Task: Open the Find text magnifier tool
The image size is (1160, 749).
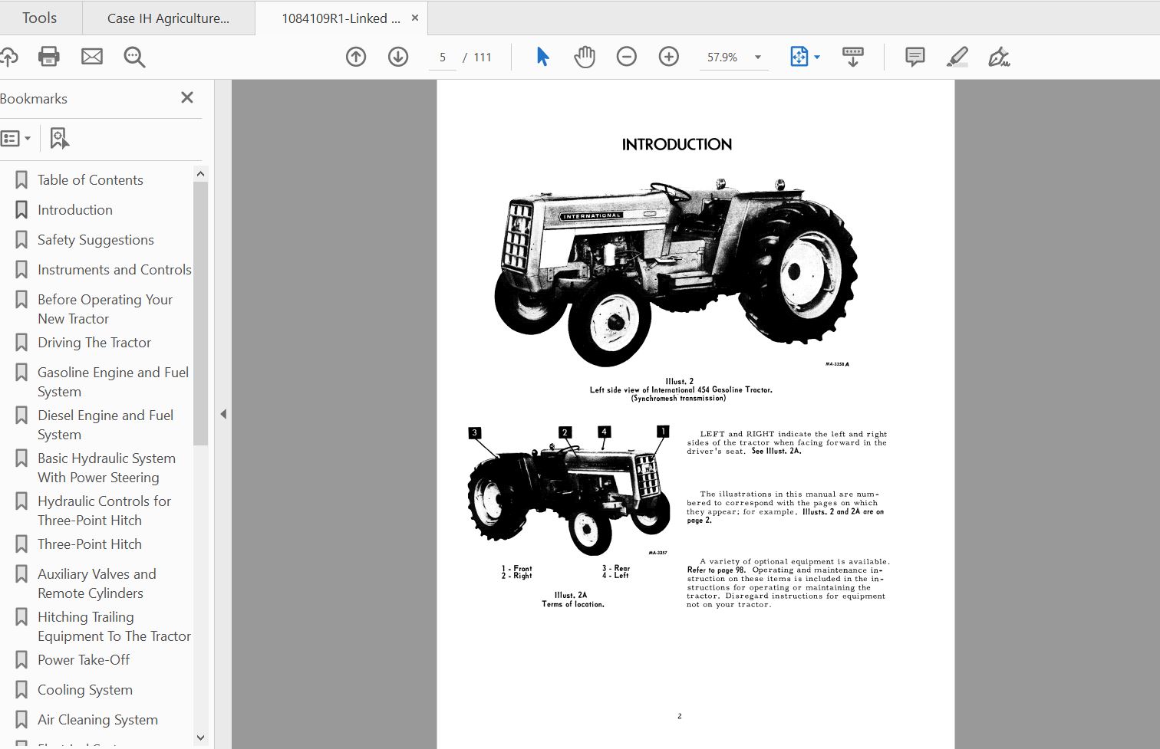Action: tap(135, 57)
